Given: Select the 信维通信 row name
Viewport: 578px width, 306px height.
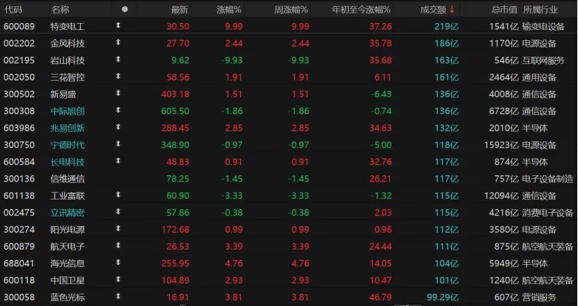Looking at the screenshot, I should [x=68, y=179].
